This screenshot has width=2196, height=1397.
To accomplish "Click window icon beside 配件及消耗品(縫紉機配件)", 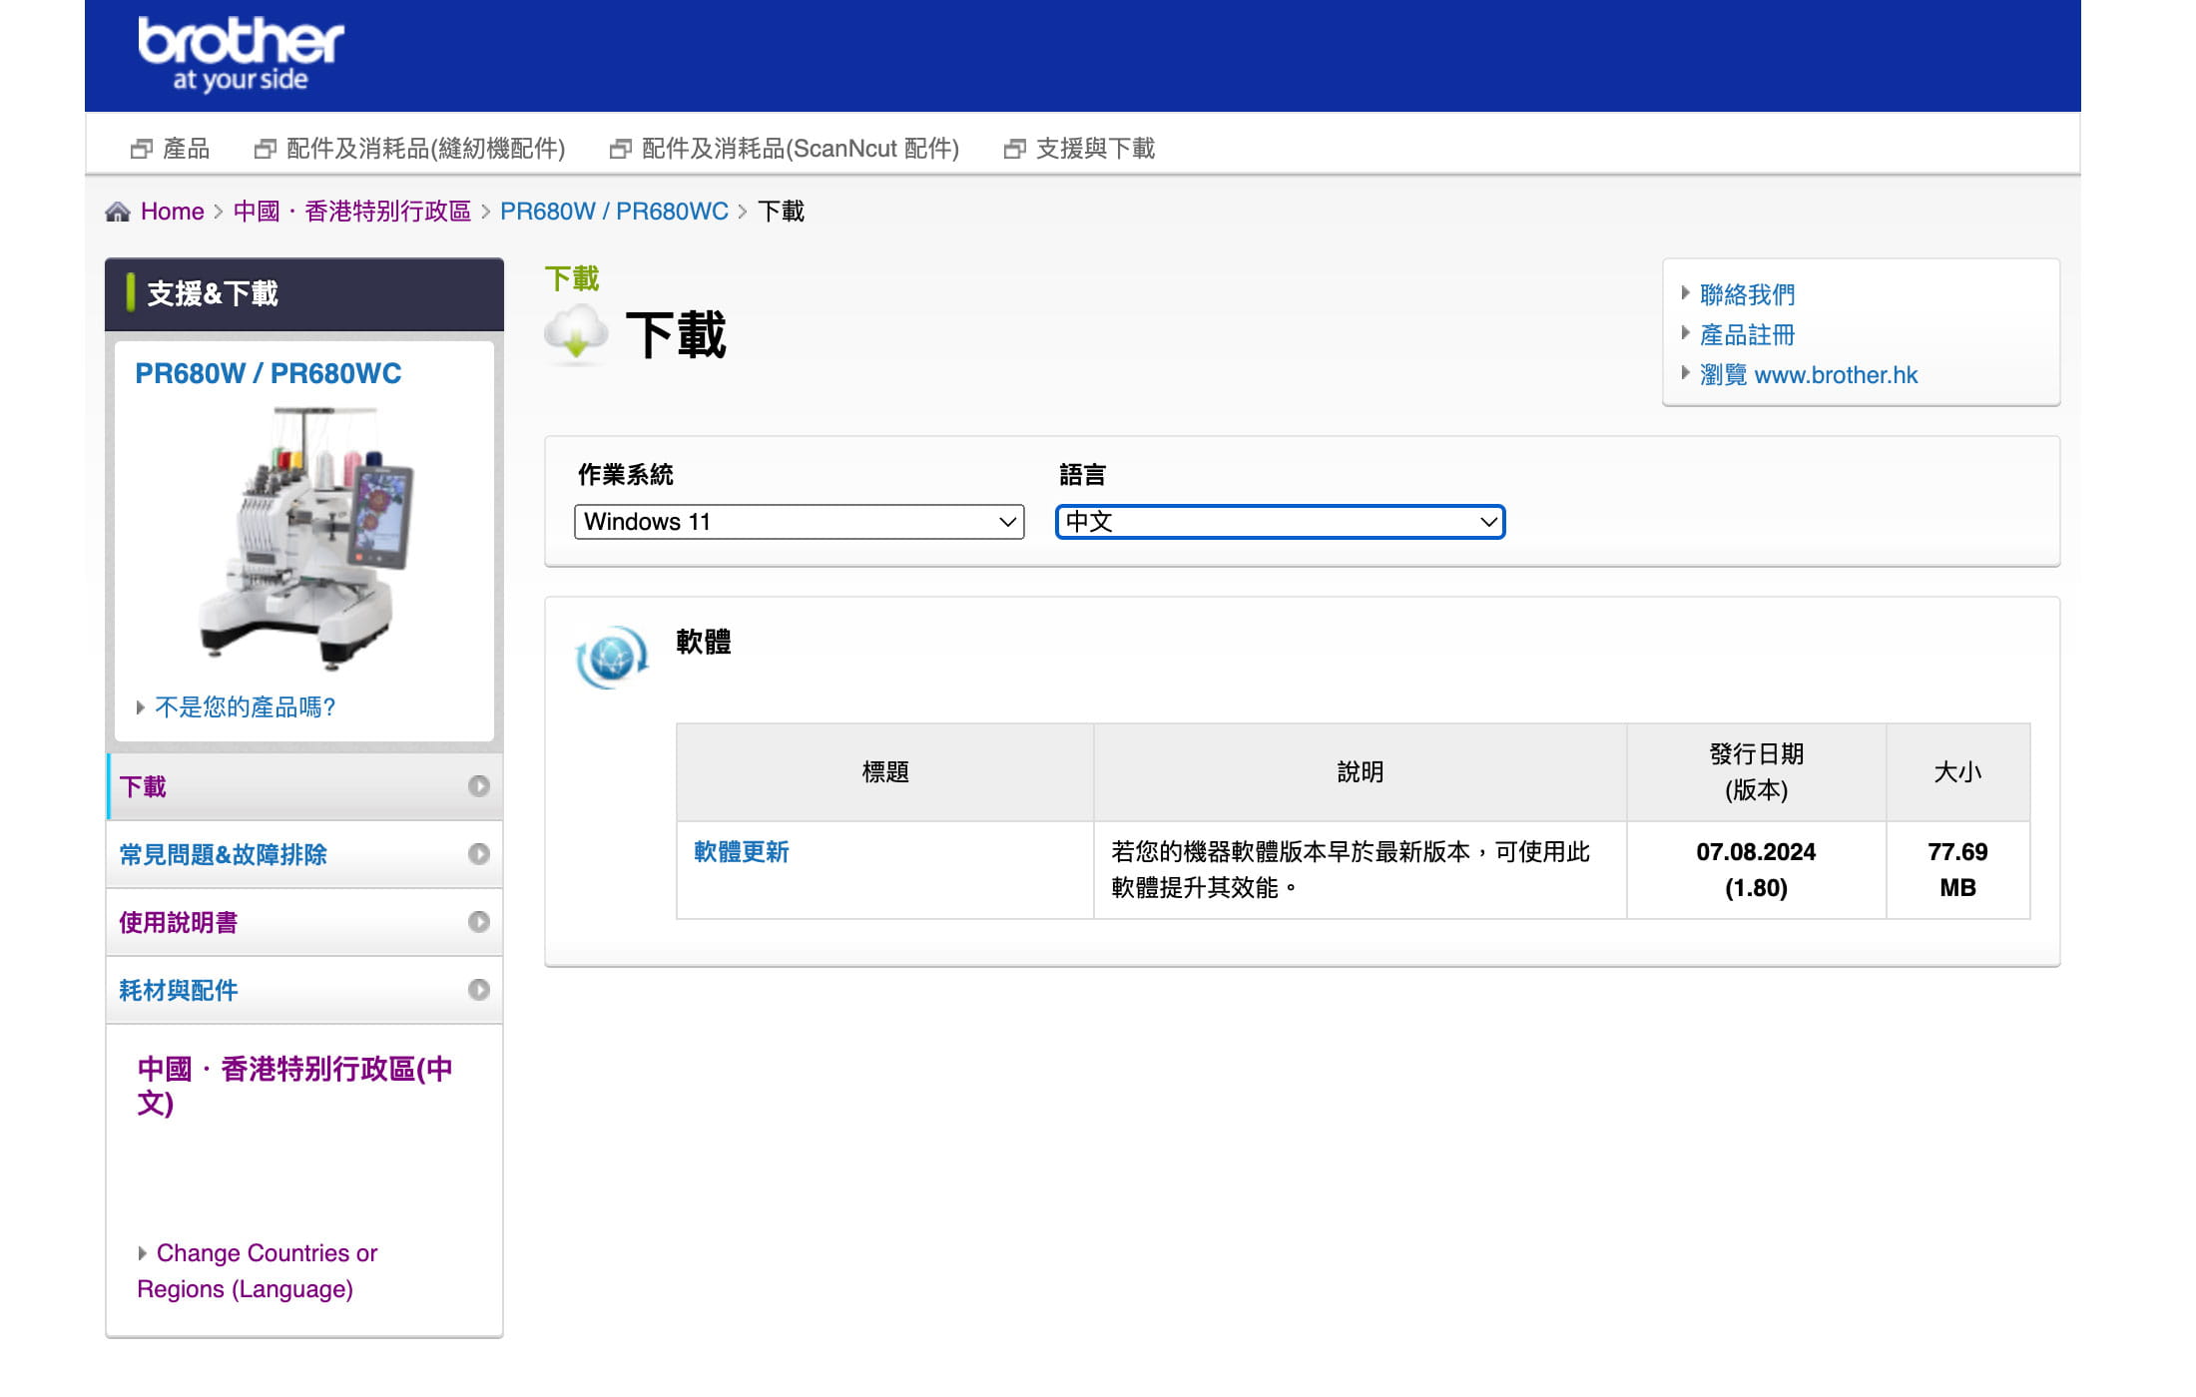I will tap(266, 149).
